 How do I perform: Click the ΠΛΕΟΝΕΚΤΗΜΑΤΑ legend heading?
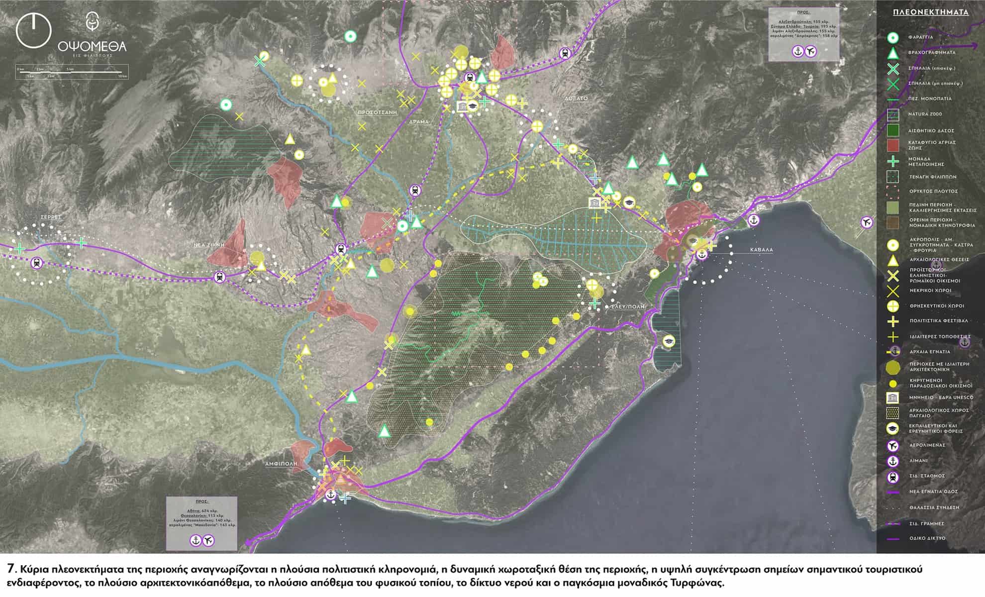coord(931,12)
